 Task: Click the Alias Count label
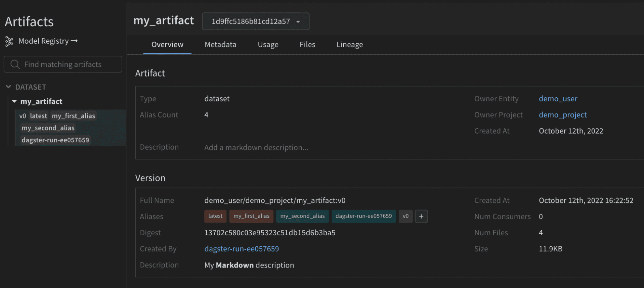pos(159,115)
